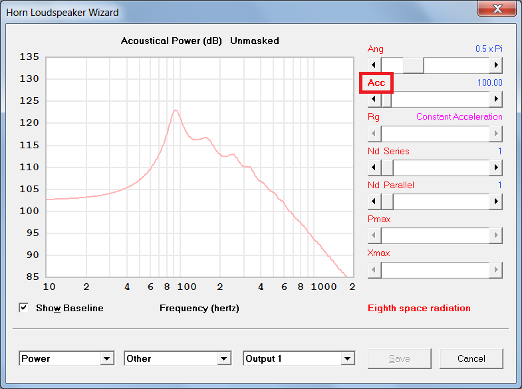This screenshot has height=389, width=522.
Task: Click the Rg label
Action: [374, 117]
